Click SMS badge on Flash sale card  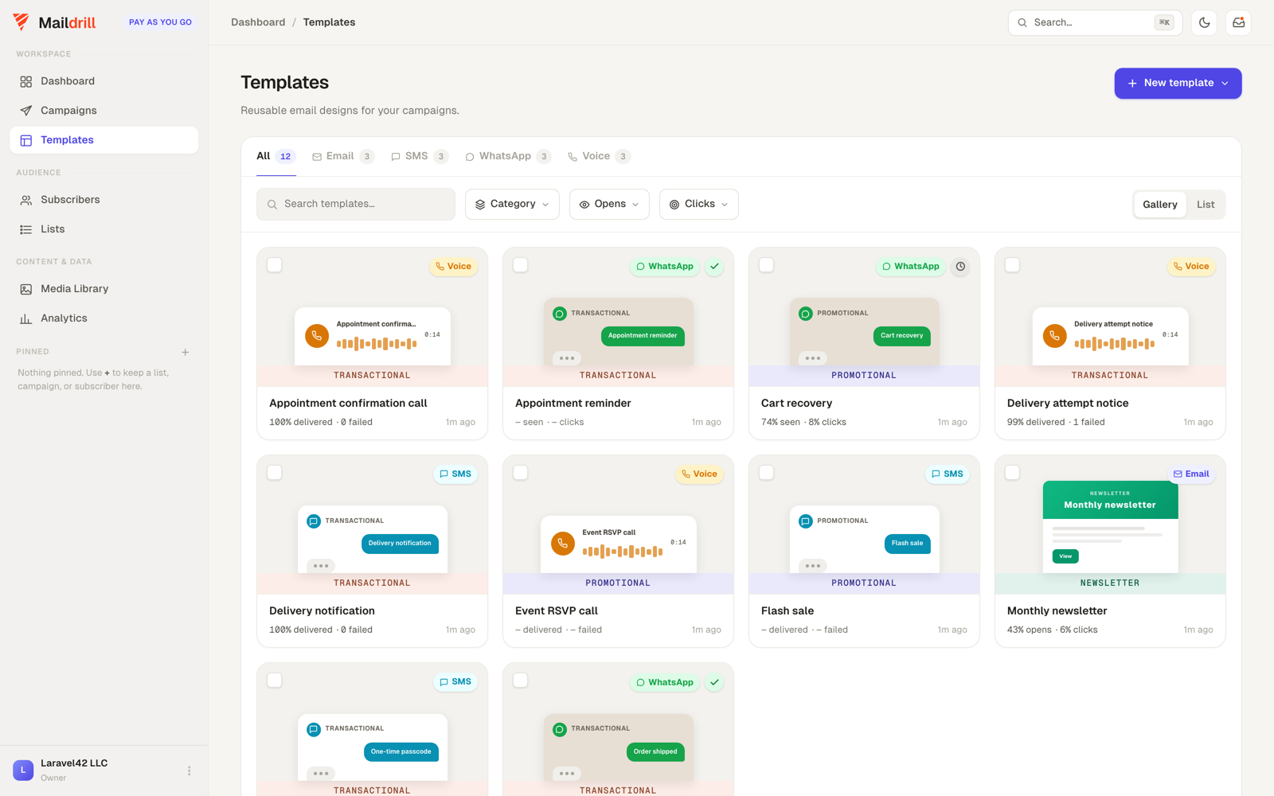(948, 474)
